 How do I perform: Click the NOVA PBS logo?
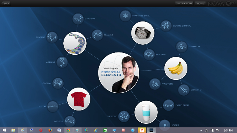tap(222, 3)
